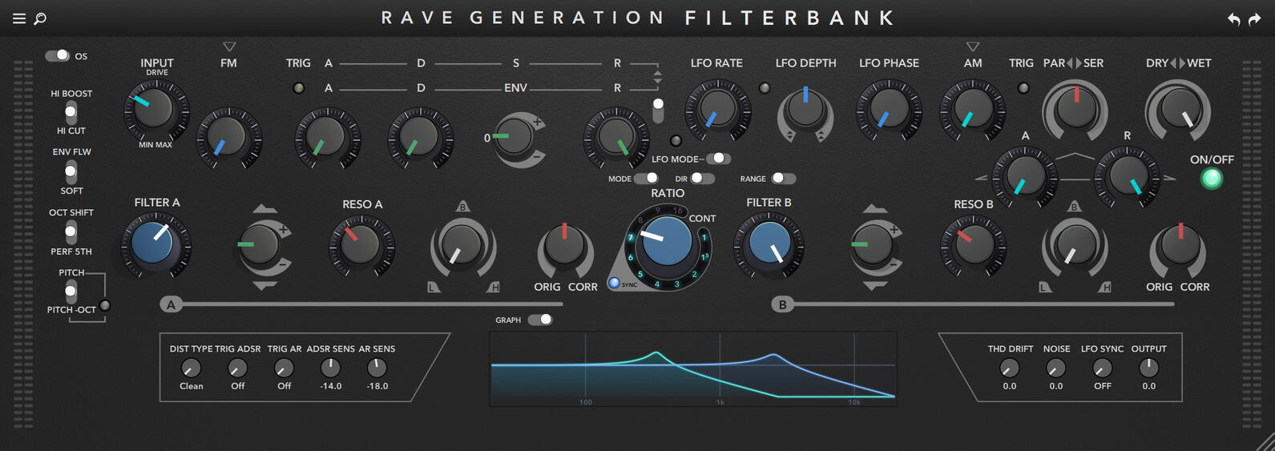Click the RESO B knob
The image size is (1275, 451).
[973, 245]
